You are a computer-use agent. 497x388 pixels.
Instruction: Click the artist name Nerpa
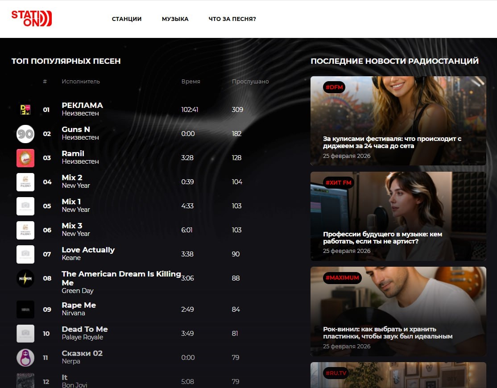point(71,361)
